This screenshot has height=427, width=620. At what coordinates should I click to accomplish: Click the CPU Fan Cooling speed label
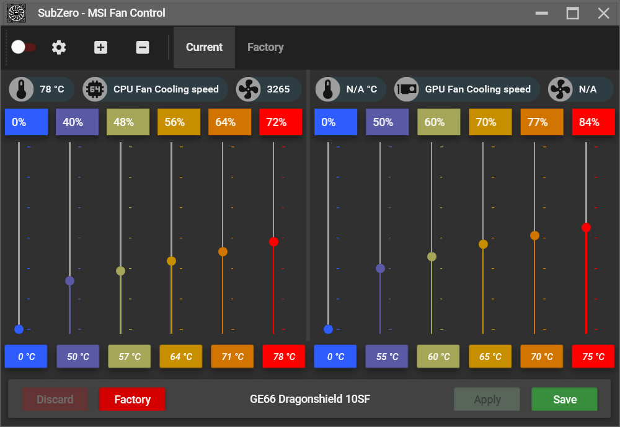[166, 89]
